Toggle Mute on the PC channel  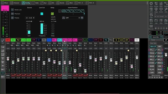44,75
